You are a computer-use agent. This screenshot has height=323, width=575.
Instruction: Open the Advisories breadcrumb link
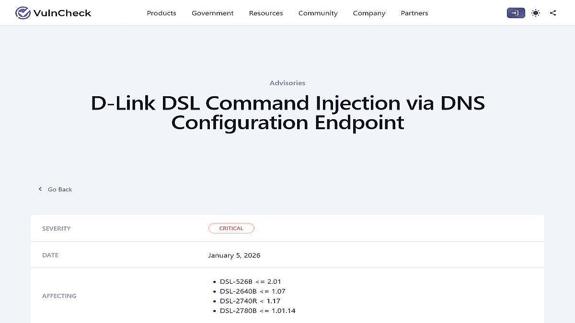point(287,83)
